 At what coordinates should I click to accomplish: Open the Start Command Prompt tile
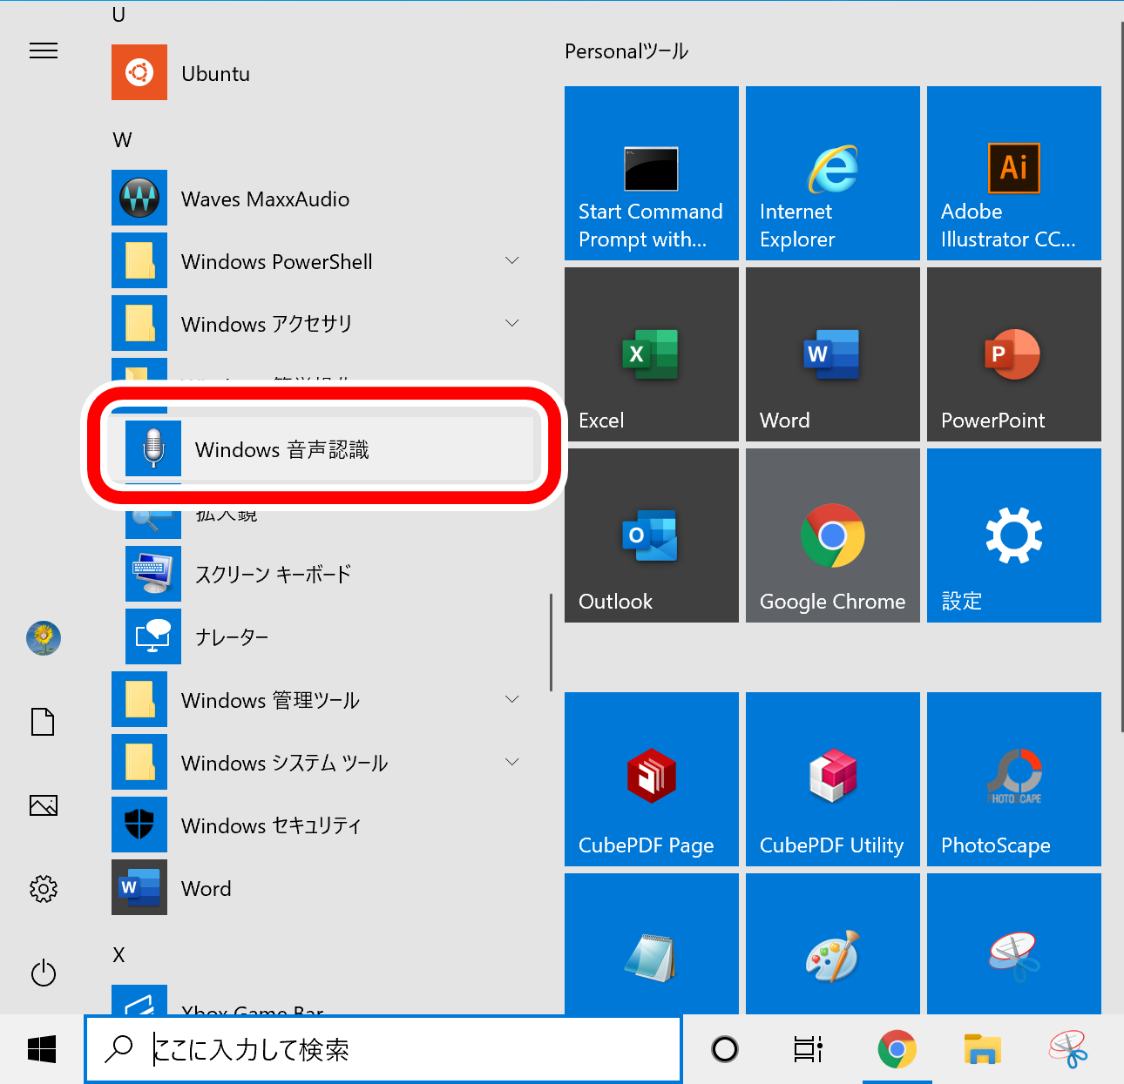(652, 173)
